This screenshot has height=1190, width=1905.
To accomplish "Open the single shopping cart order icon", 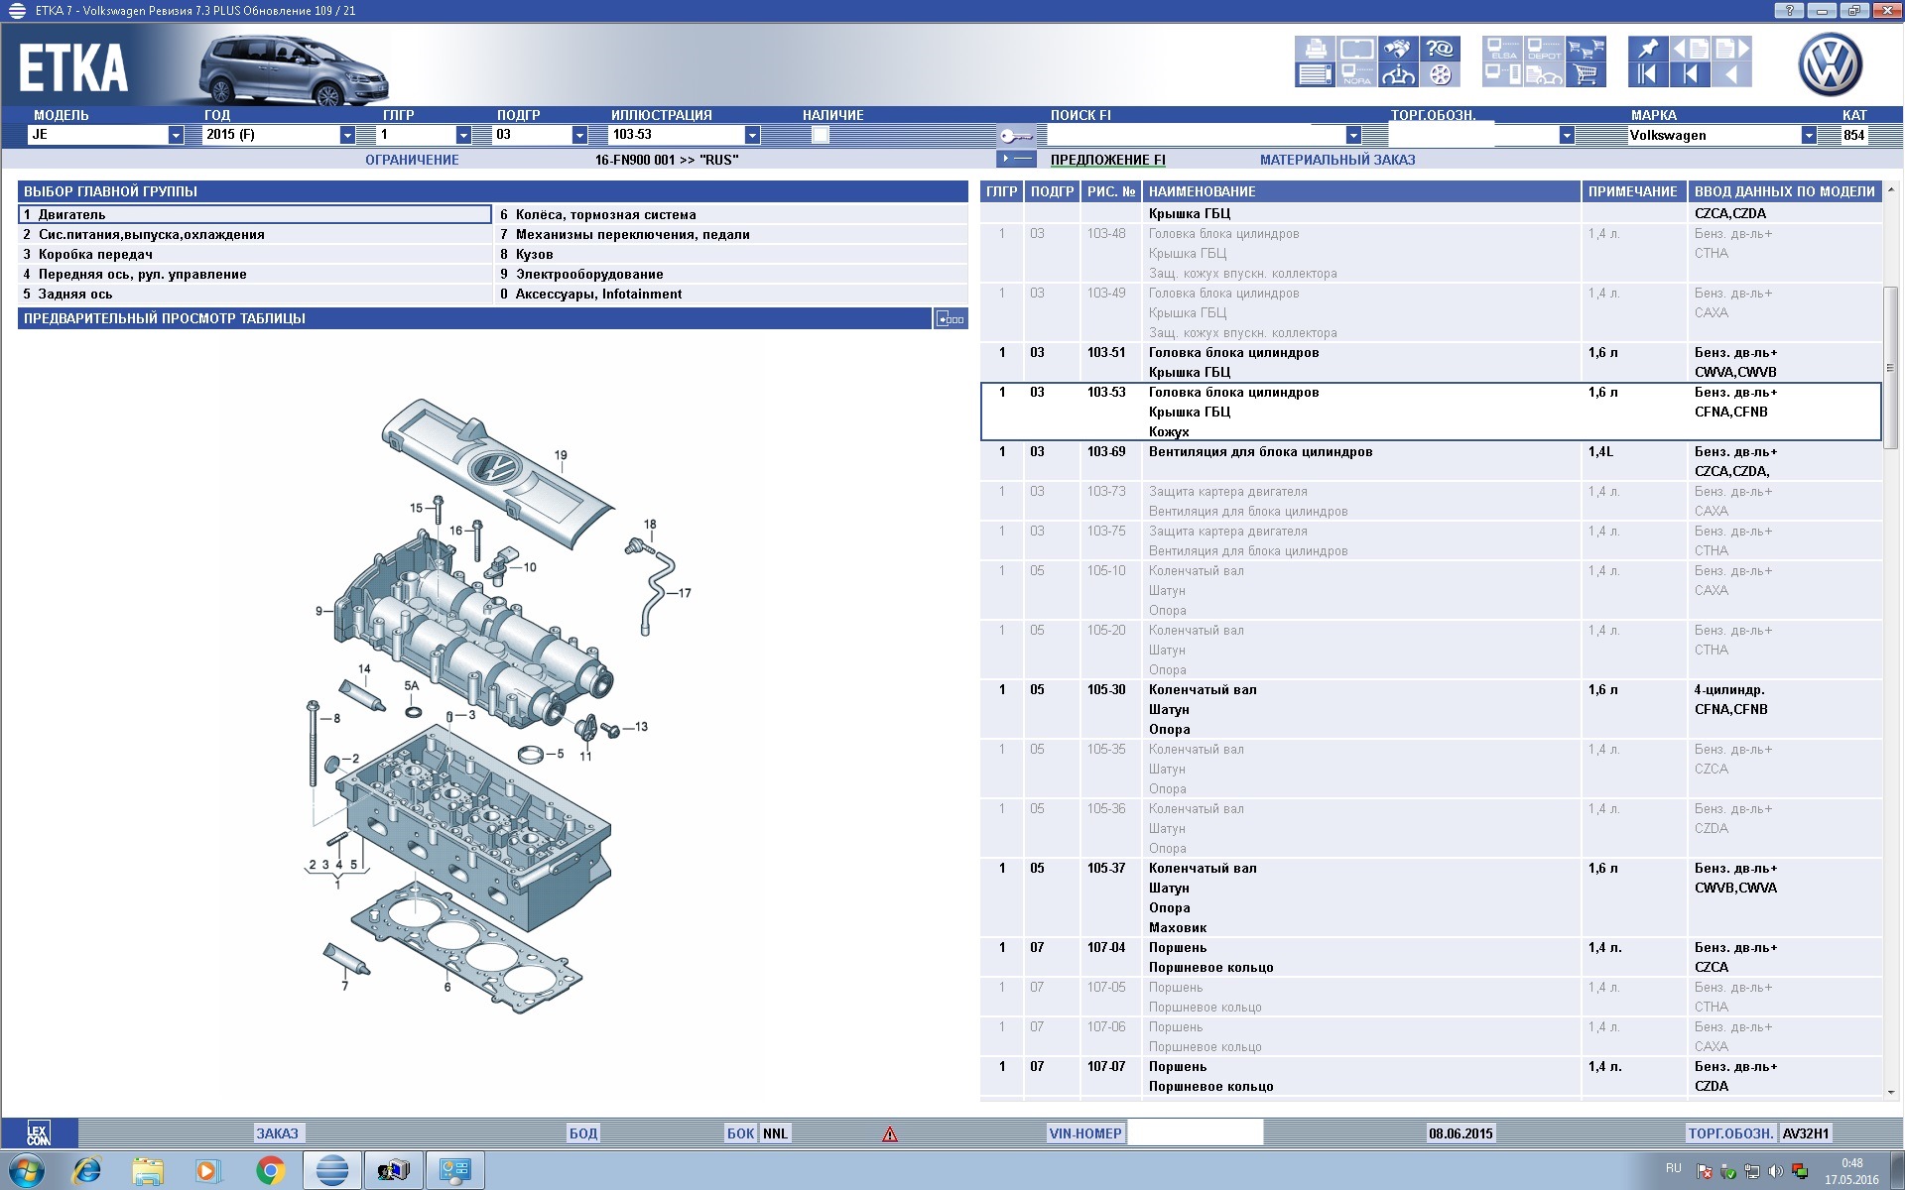I will click(x=1586, y=74).
